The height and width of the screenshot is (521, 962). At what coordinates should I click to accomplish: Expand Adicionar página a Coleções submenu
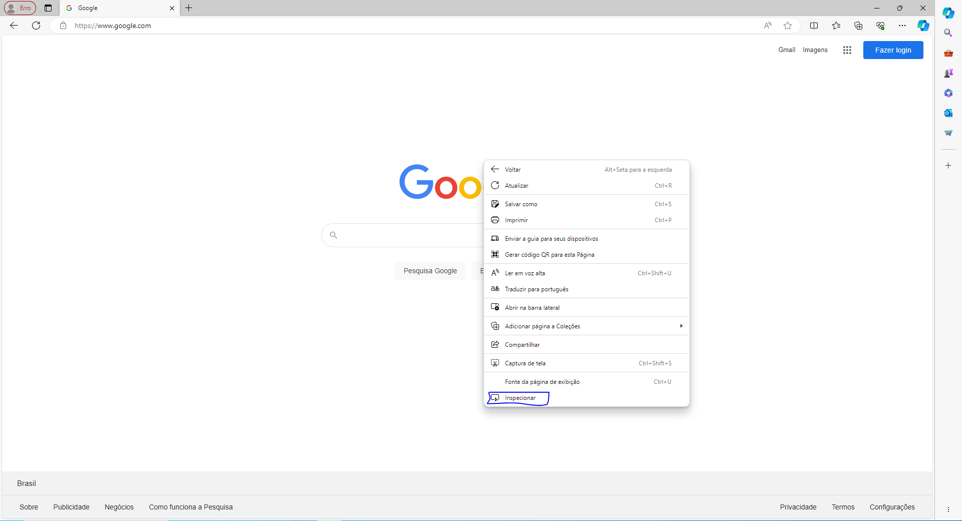pos(587,326)
